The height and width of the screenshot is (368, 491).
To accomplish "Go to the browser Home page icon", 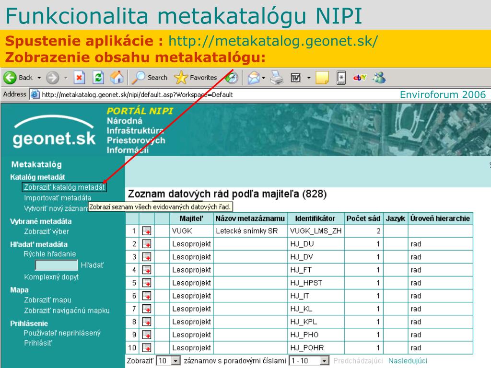I will pyautogui.click(x=117, y=78).
